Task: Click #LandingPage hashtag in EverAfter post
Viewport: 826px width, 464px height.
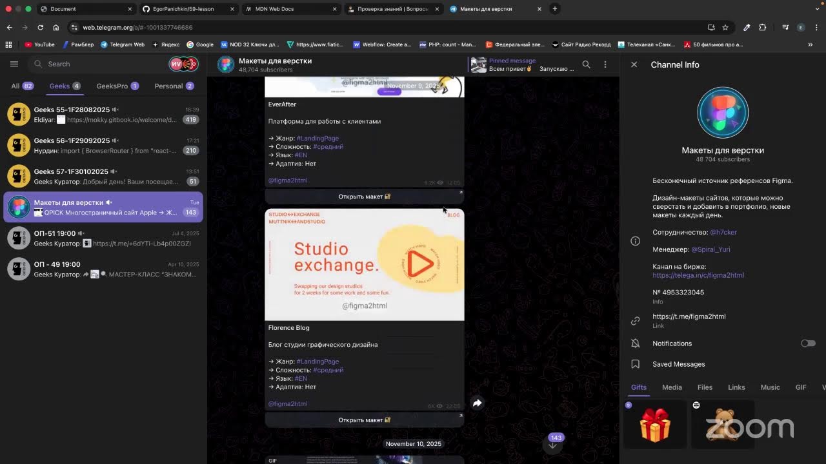Action: click(x=317, y=139)
